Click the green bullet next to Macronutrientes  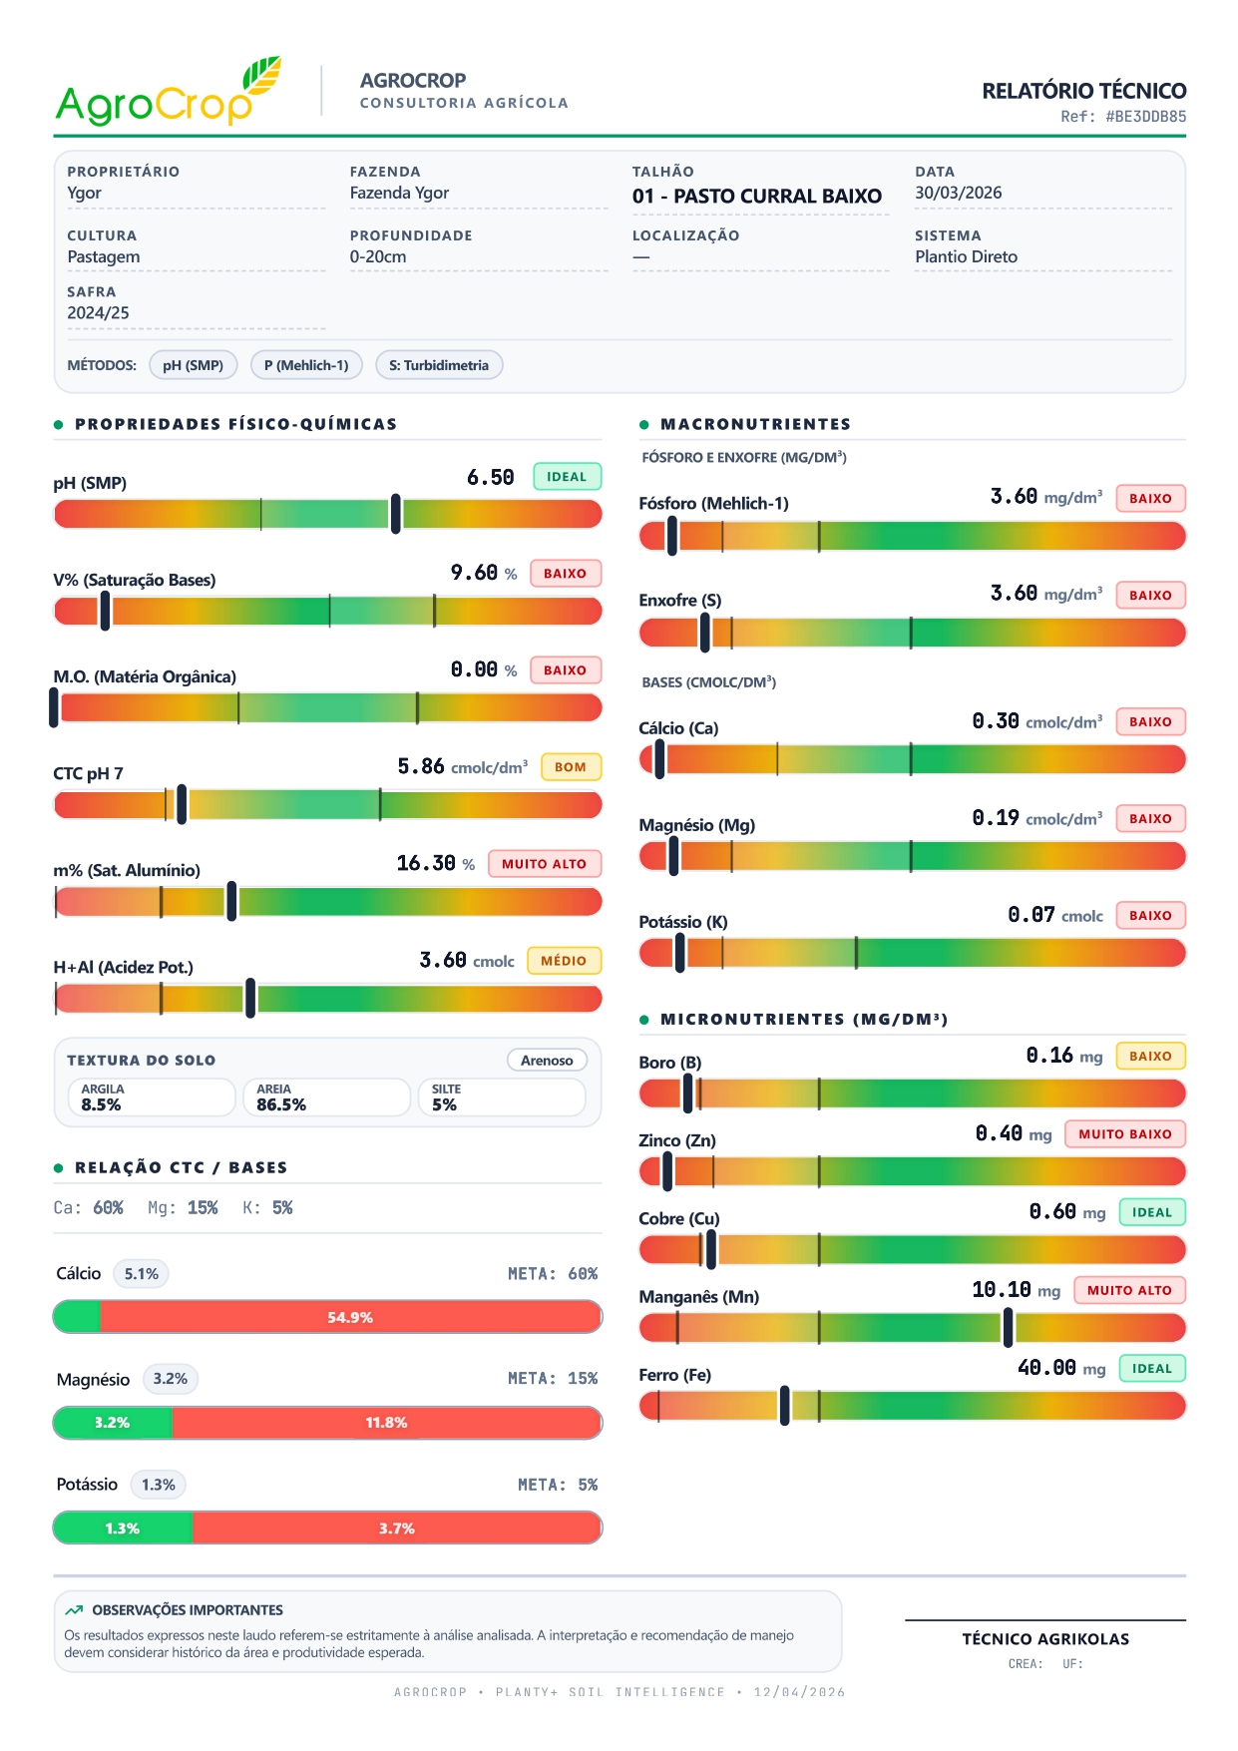click(644, 425)
